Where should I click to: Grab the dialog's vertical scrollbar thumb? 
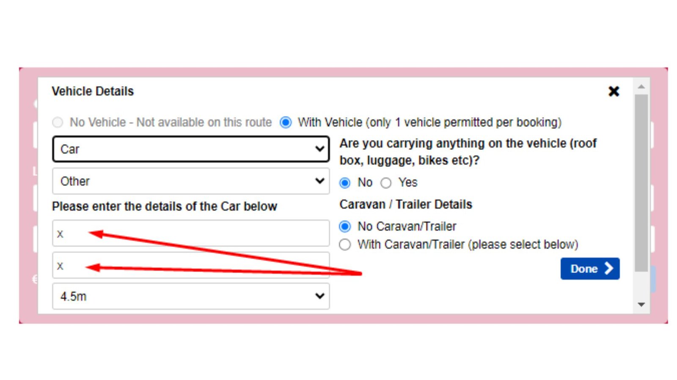(x=641, y=182)
